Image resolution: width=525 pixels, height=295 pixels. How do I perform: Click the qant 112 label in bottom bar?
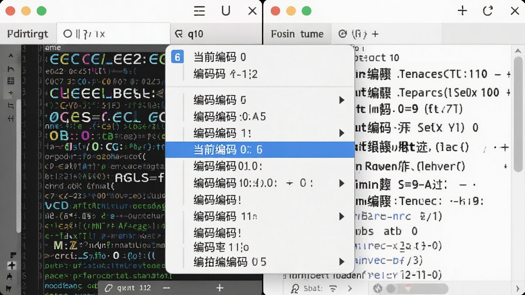point(134,288)
